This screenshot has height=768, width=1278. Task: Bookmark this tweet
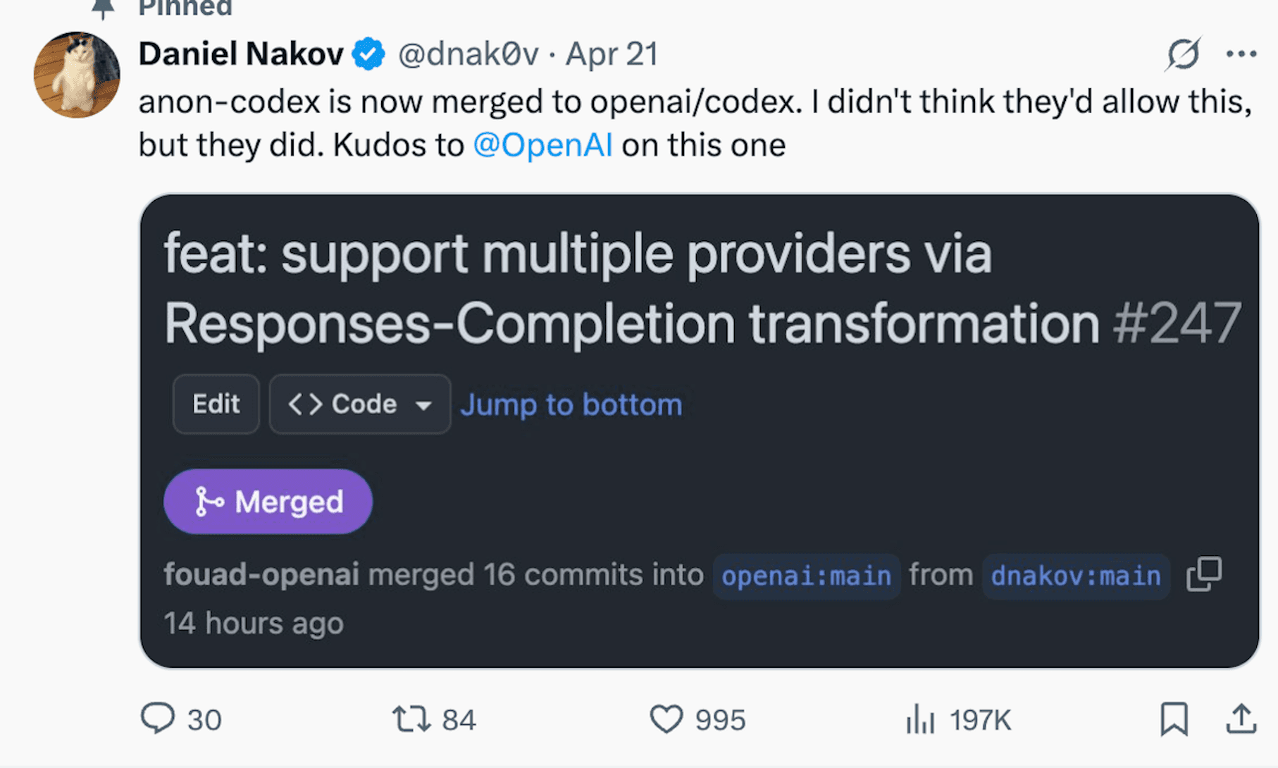pyautogui.click(x=1174, y=719)
